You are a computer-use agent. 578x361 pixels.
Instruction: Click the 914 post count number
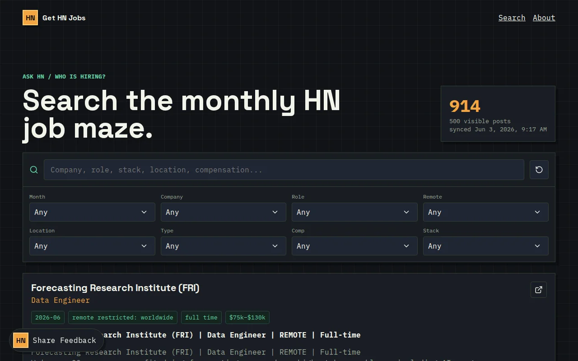coord(465,106)
